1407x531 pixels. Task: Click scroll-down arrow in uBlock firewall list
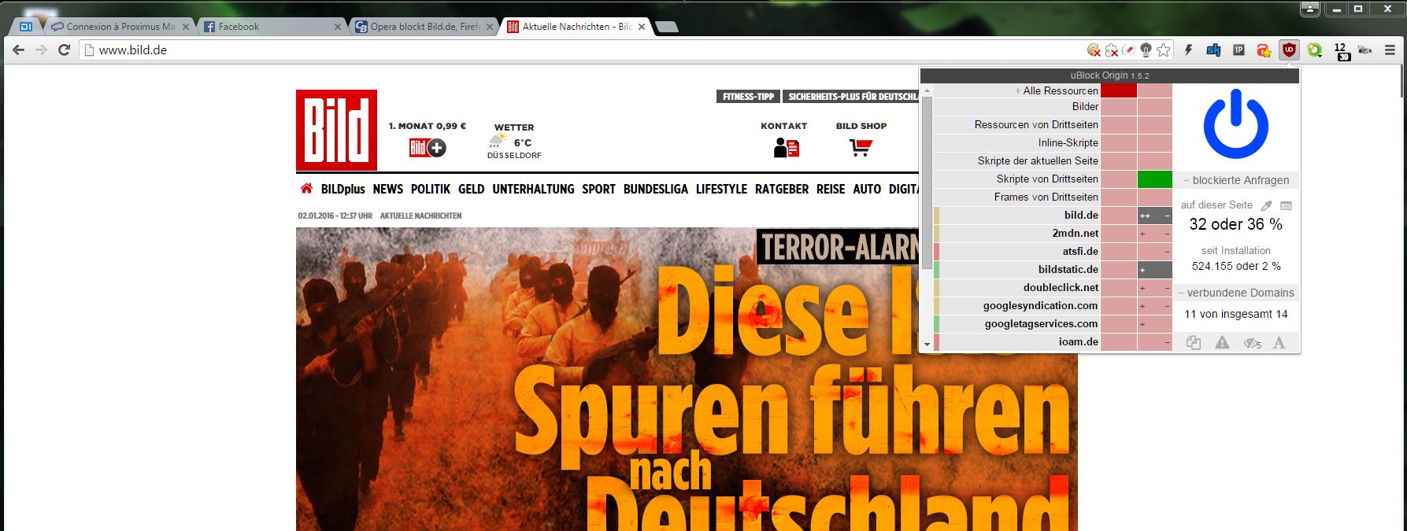pyautogui.click(x=927, y=345)
